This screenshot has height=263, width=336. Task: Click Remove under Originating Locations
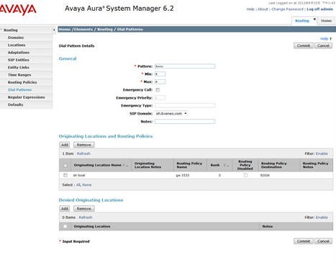tap(83, 145)
